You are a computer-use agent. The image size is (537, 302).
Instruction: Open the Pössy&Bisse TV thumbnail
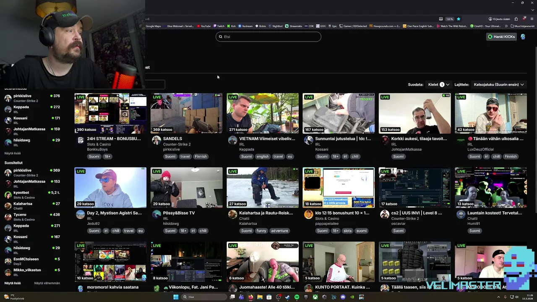tap(187, 187)
